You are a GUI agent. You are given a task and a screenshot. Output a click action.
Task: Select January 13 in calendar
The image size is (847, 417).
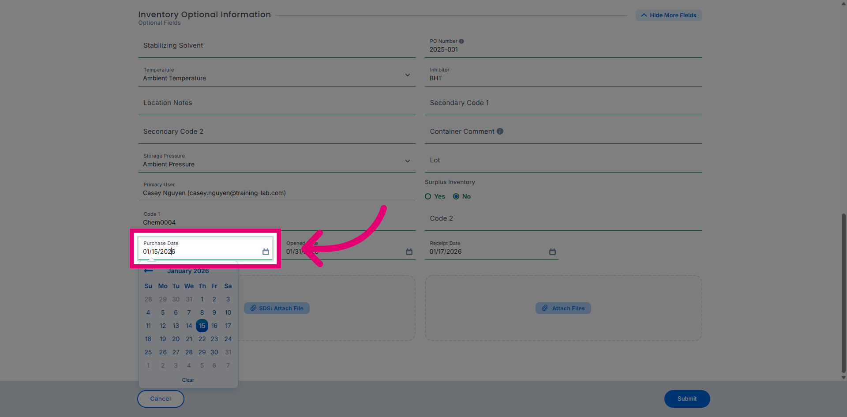[x=176, y=326]
